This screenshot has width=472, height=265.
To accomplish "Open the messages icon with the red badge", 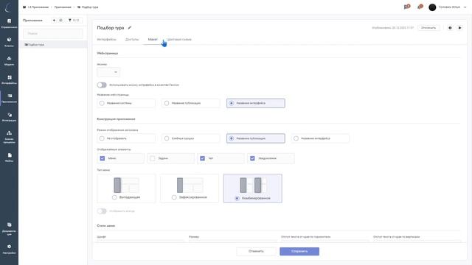I will 407,7.
